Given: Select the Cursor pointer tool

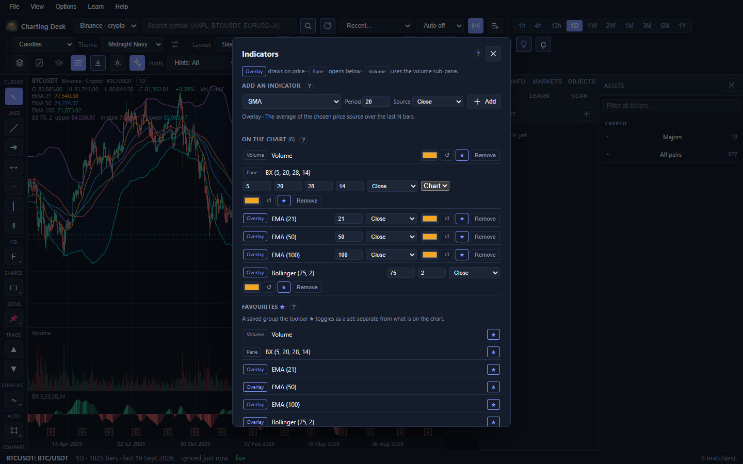Looking at the screenshot, I should [x=14, y=96].
